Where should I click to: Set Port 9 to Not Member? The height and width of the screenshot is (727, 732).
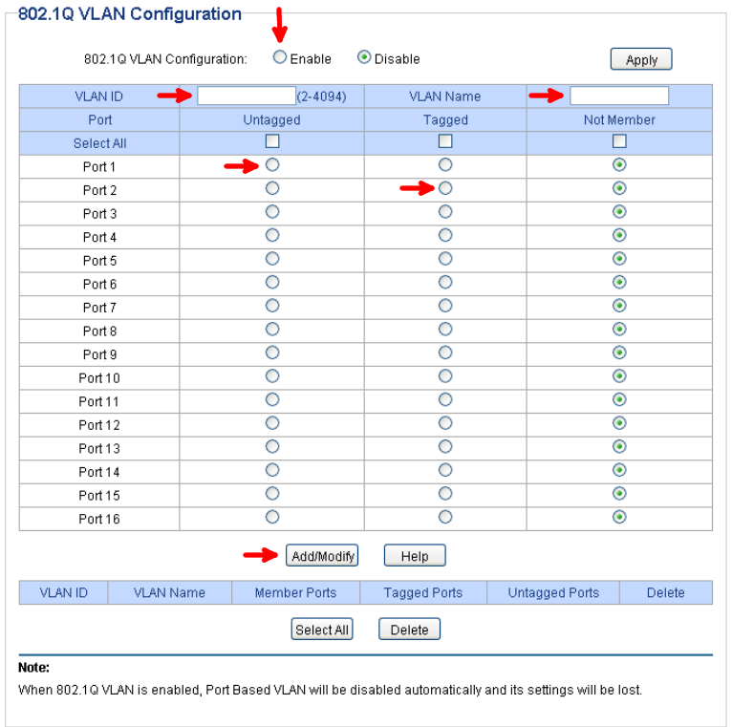619,353
